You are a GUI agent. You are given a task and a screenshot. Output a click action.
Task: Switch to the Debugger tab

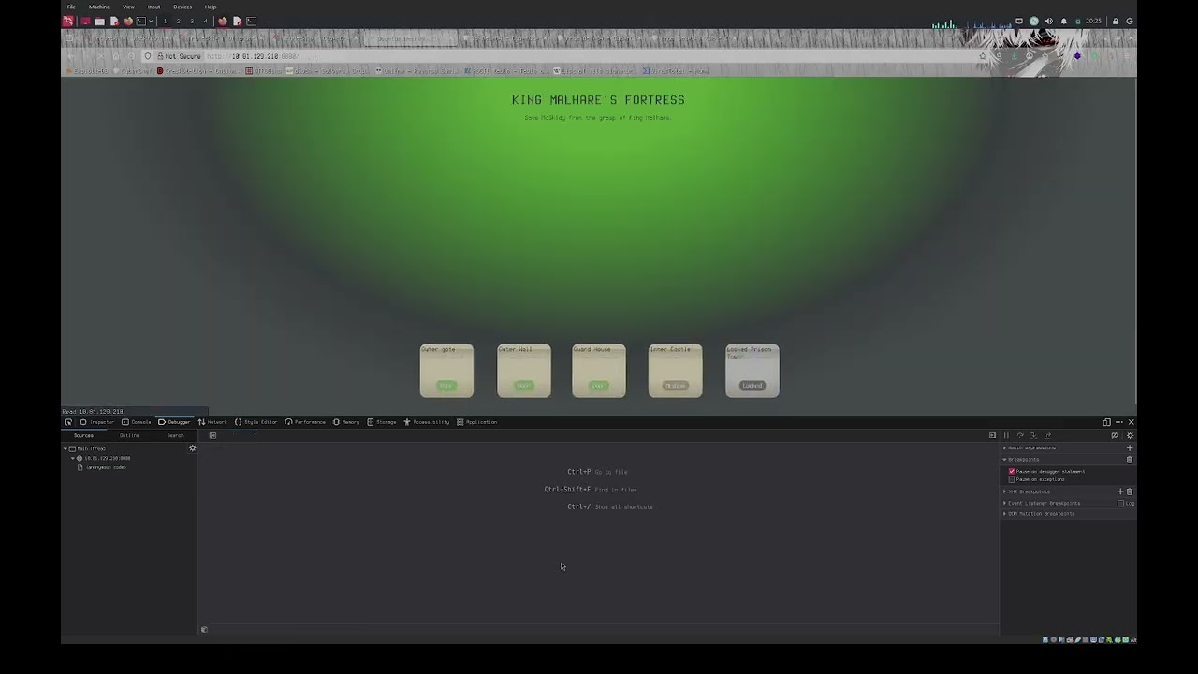[x=174, y=422]
